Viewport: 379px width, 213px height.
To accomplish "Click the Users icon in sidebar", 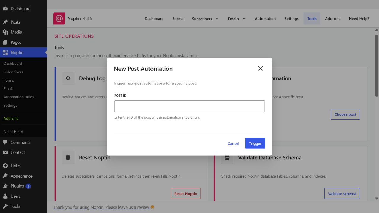I will 5,196.
